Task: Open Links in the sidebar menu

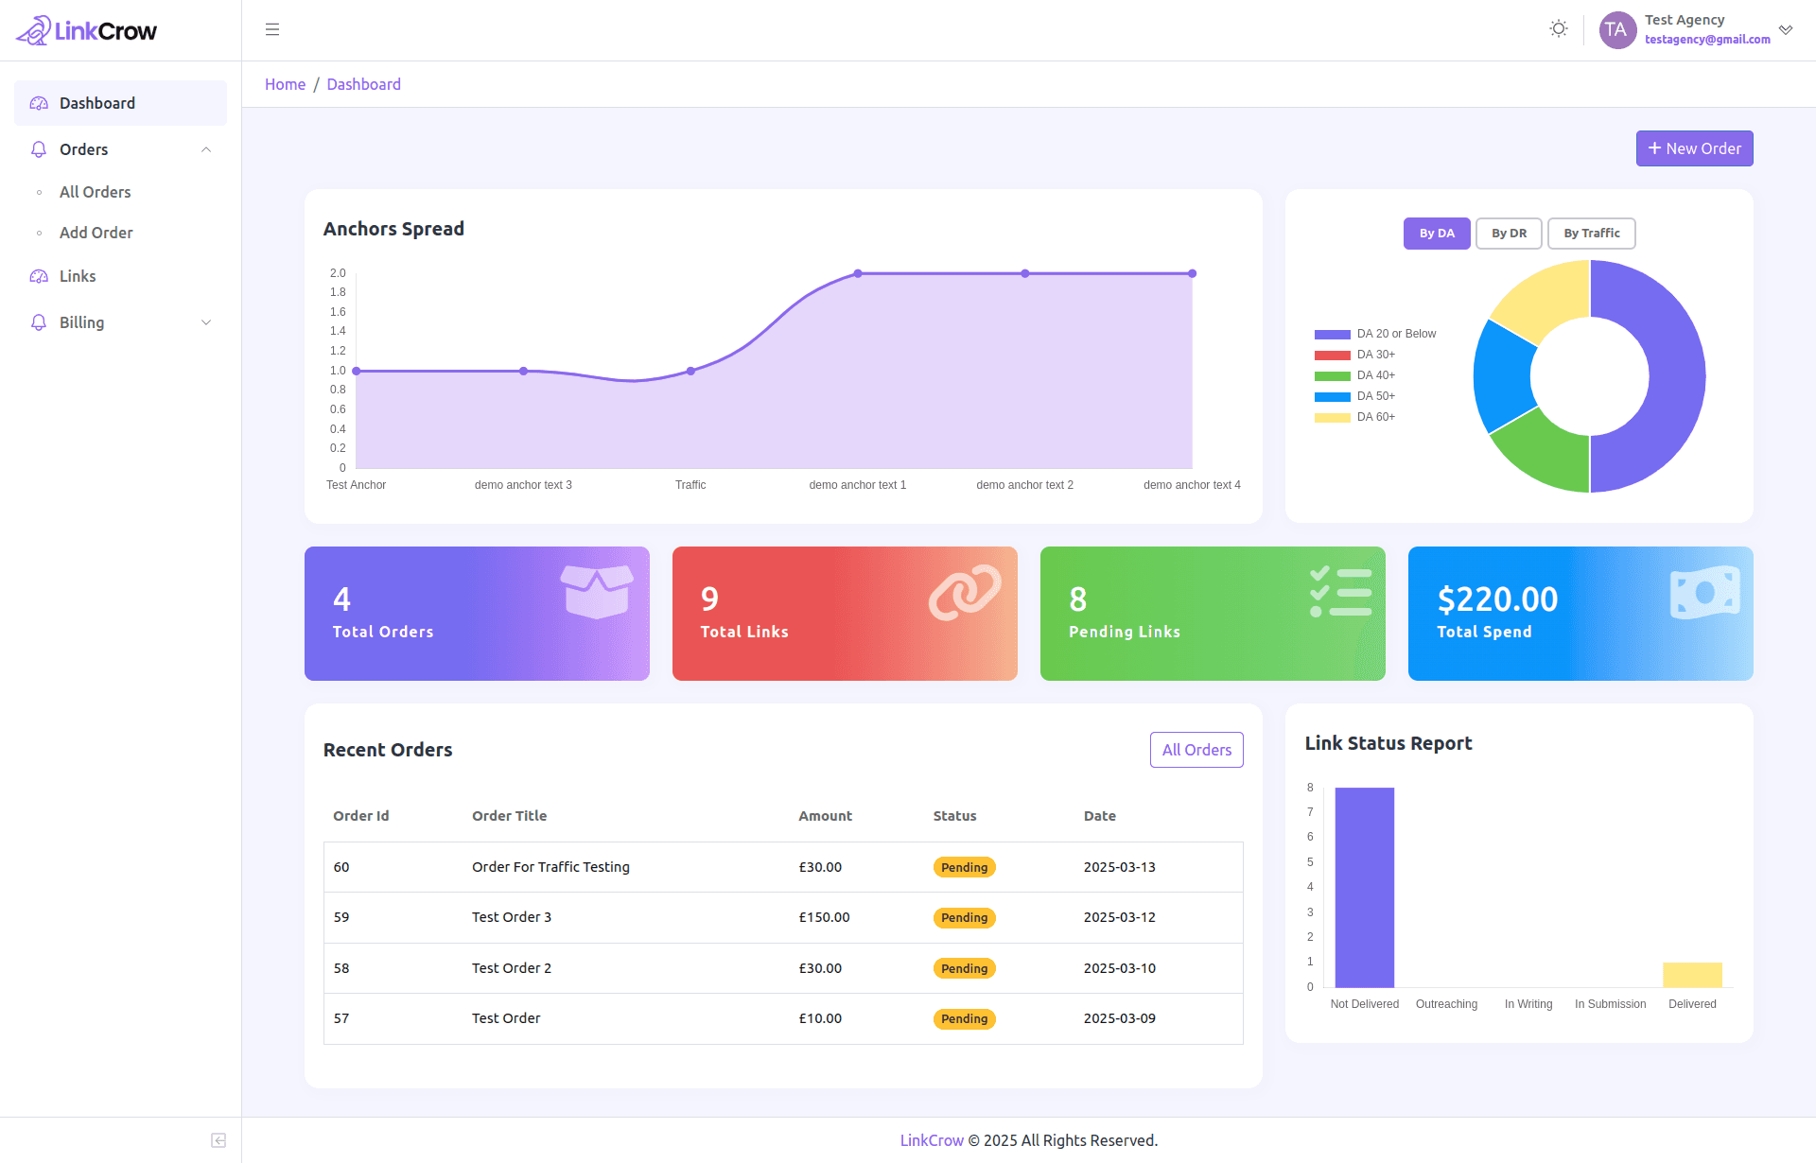Action: click(x=78, y=276)
